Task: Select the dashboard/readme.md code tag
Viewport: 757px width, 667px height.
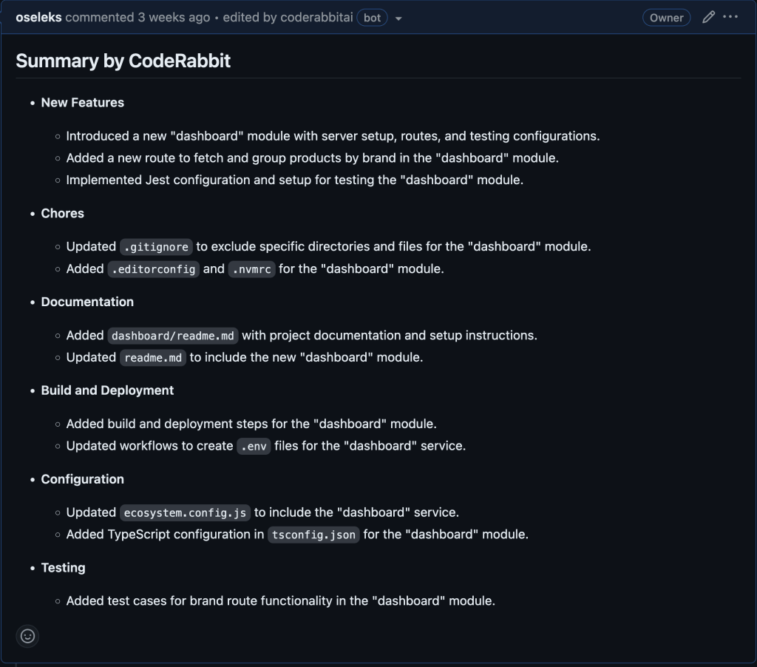Action: point(173,336)
